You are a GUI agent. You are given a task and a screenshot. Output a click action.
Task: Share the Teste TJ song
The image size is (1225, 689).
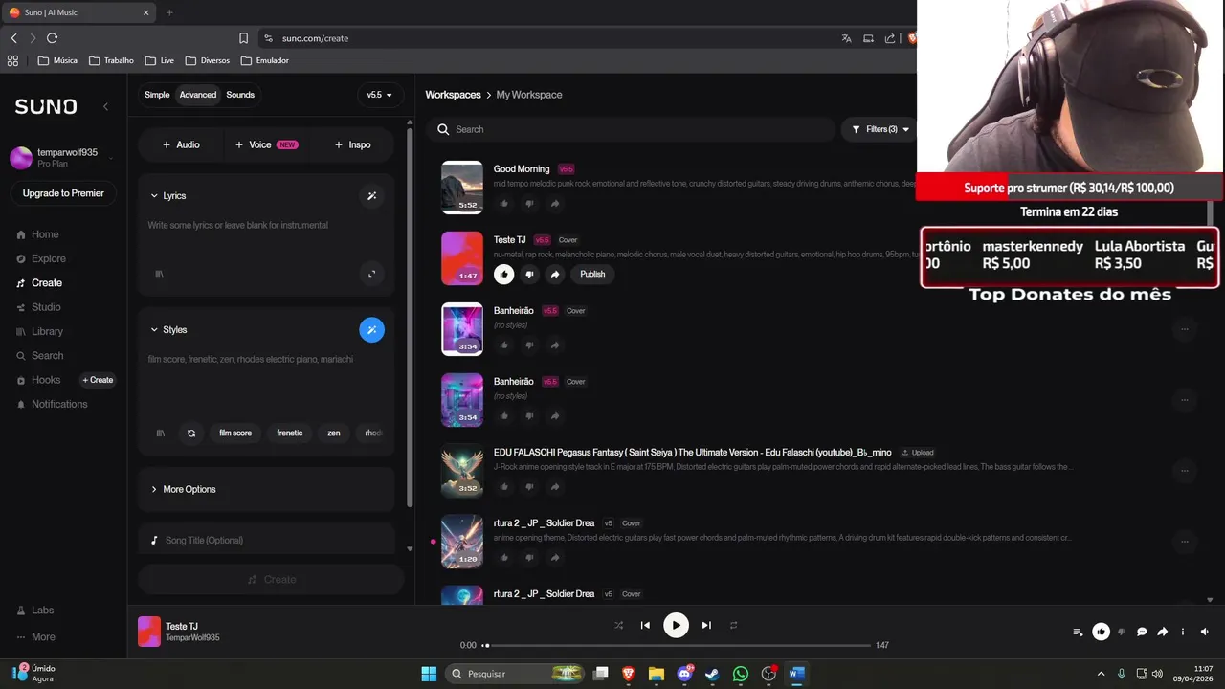tap(555, 274)
